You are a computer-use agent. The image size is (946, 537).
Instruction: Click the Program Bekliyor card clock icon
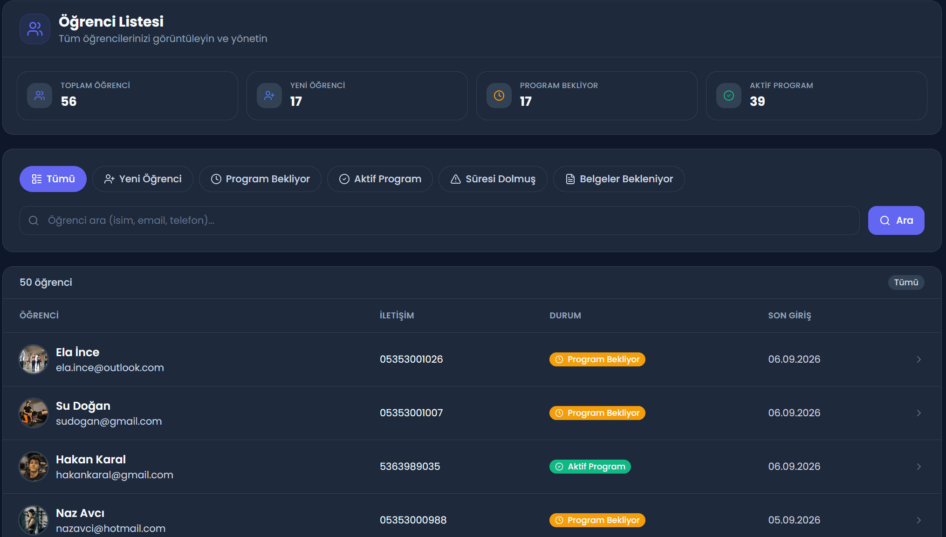click(x=499, y=96)
